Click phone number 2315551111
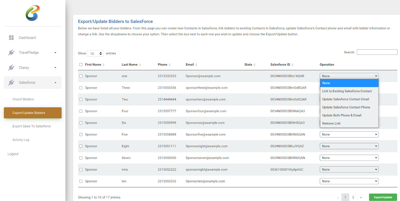The height and width of the screenshot is (201, 400). click(x=167, y=146)
